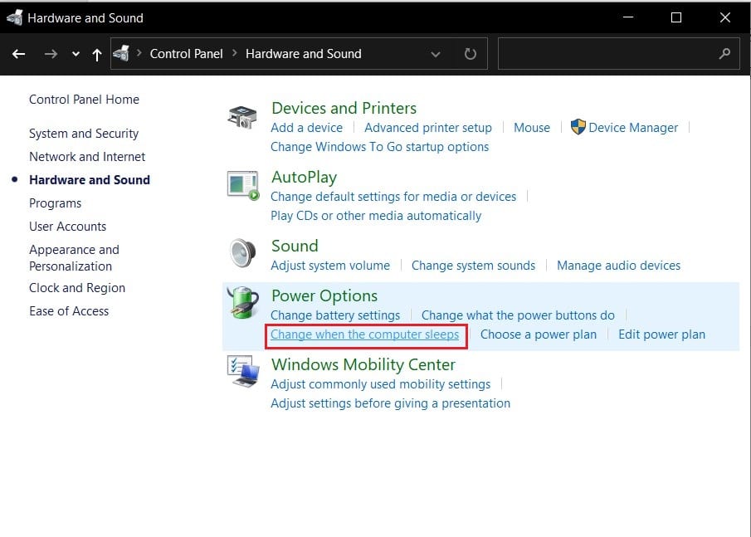The height and width of the screenshot is (537, 751).
Task: Navigate up one level with up arrow
Action: [x=97, y=54]
